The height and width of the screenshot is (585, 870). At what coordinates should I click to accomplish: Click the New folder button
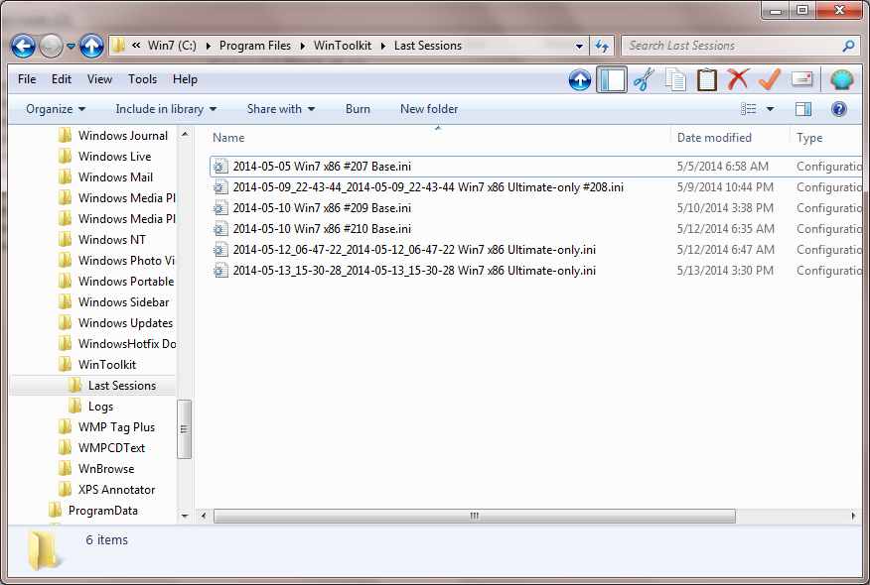click(x=429, y=109)
